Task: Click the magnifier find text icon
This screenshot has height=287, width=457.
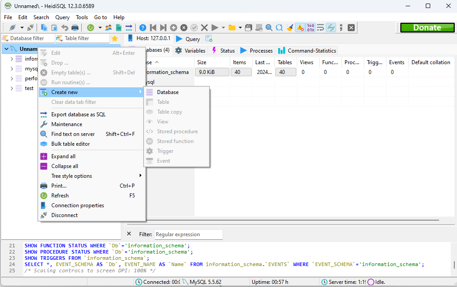Action: [x=269, y=28]
